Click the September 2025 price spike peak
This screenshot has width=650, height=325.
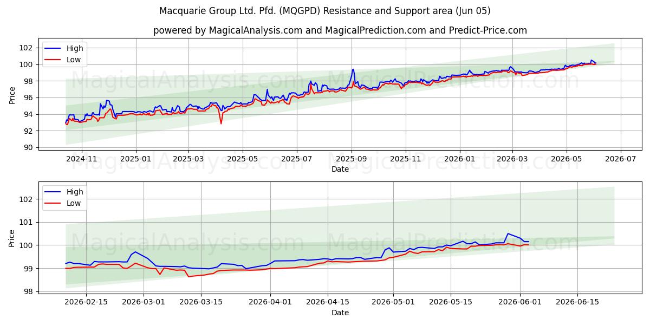(353, 69)
